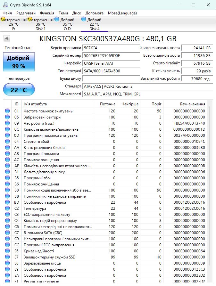
Task: Click status orb for attribute C4
Action: coord(7,221)
